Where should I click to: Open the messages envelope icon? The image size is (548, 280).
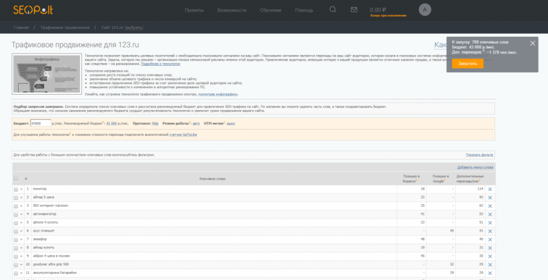pyautogui.click(x=354, y=10)
